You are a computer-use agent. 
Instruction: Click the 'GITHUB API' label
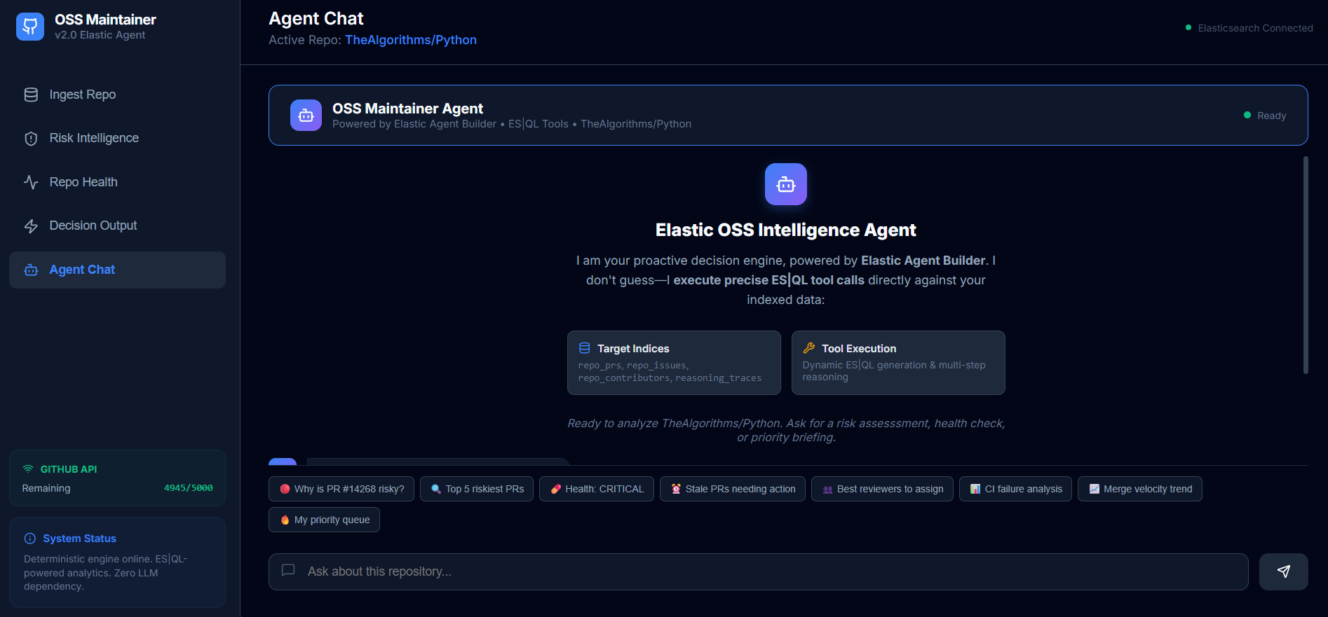coord(69,469)
